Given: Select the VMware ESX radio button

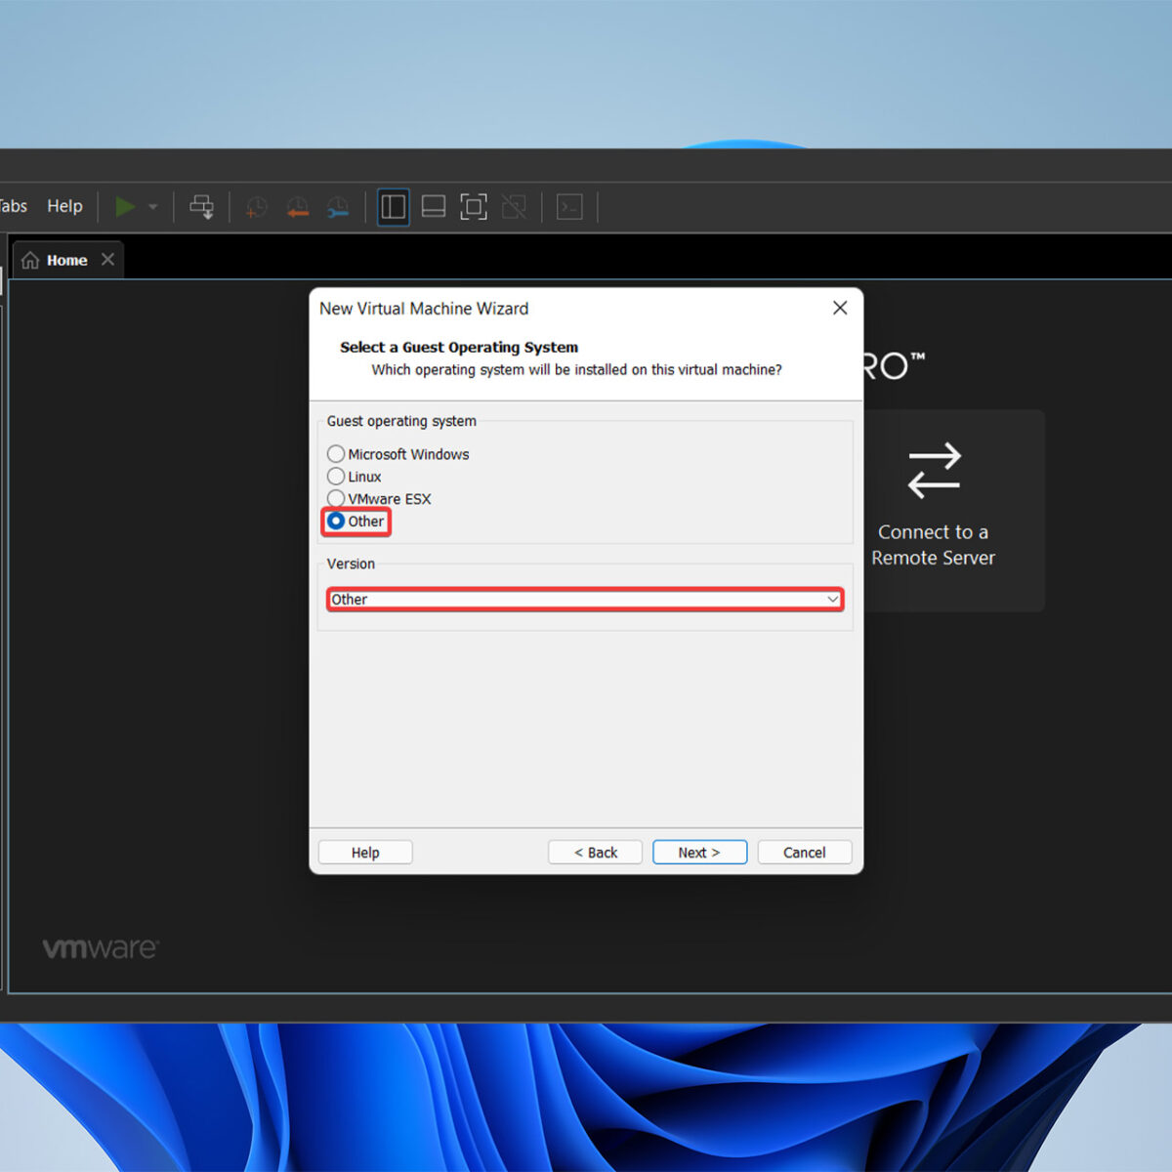Looking at the screenshot, I should coord(336,498).
